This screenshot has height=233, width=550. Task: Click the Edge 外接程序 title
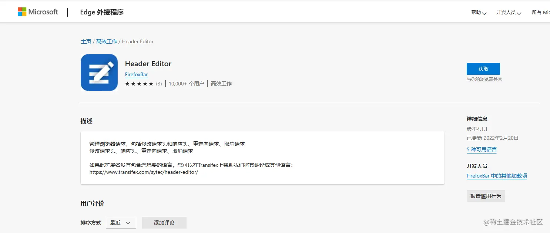click(x=102, y=12)
